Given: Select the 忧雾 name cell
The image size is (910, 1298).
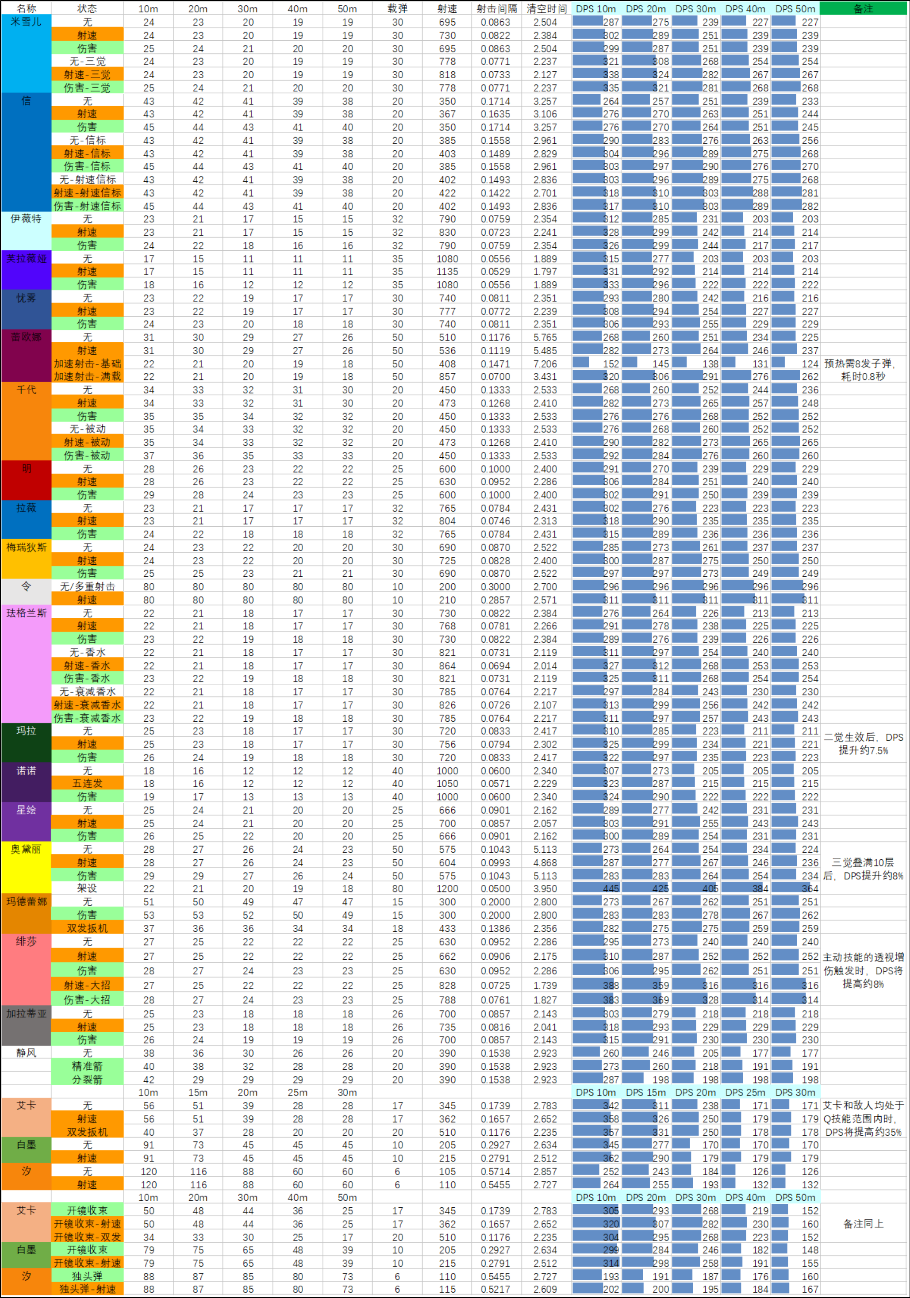Looking at the screenshot, I should (x=26, y=310).
